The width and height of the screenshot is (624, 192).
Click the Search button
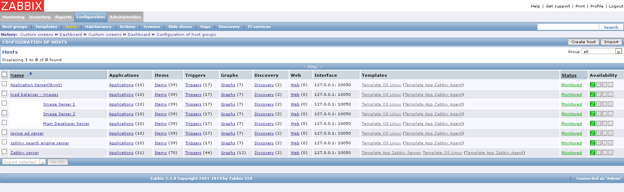(611, 27)
